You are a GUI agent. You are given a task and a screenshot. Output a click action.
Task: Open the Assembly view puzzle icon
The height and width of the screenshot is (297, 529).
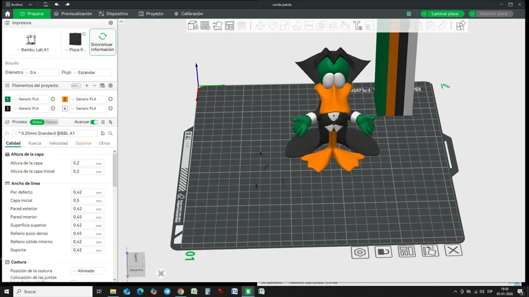tap(461, 25)
